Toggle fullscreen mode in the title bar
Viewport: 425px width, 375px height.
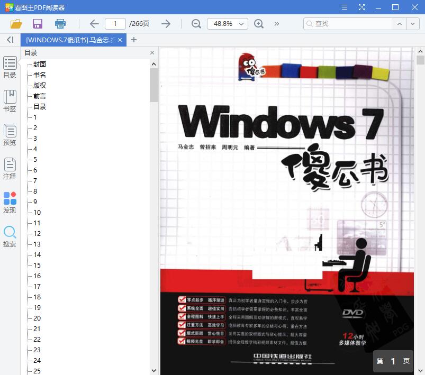(x=361, y=7)
